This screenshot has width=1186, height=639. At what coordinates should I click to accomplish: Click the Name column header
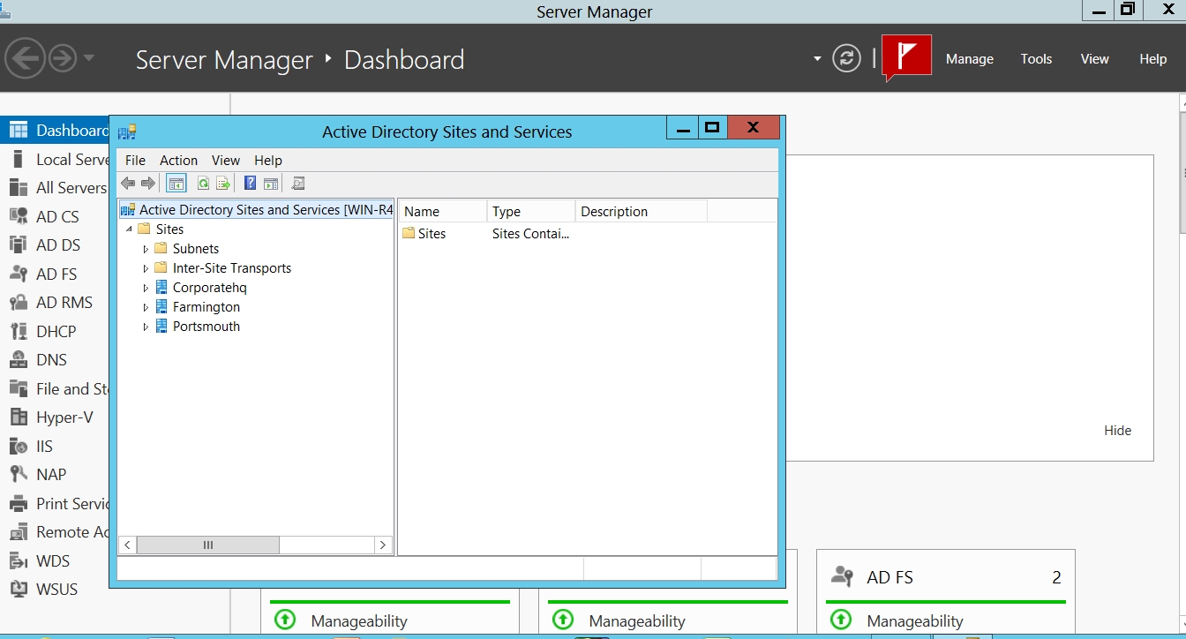tap(443, 212)
